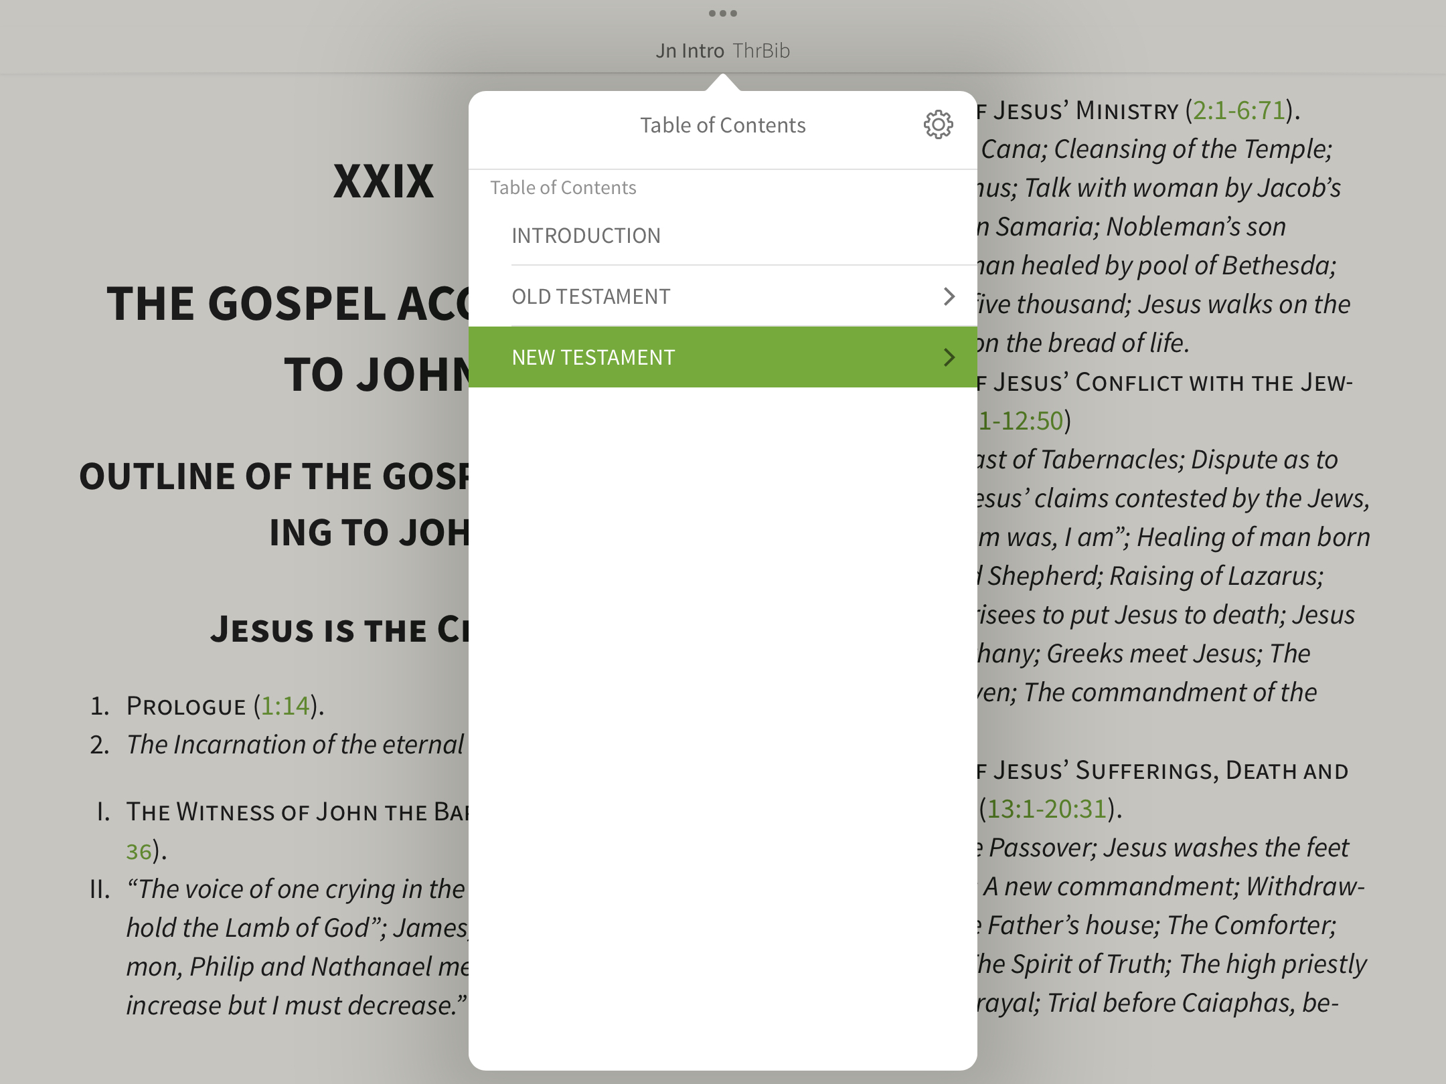This screenshot has width=1446, height=1084.
Task: Select the highlighted NEW TESTAMENT entry label
Action: [x=593, y=357]
